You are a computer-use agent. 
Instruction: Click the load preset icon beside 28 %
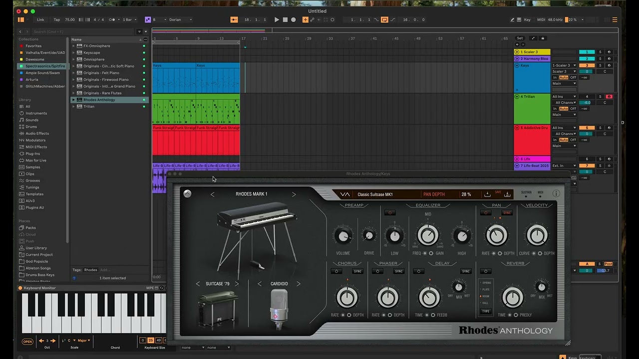click(x=487, y=194)
